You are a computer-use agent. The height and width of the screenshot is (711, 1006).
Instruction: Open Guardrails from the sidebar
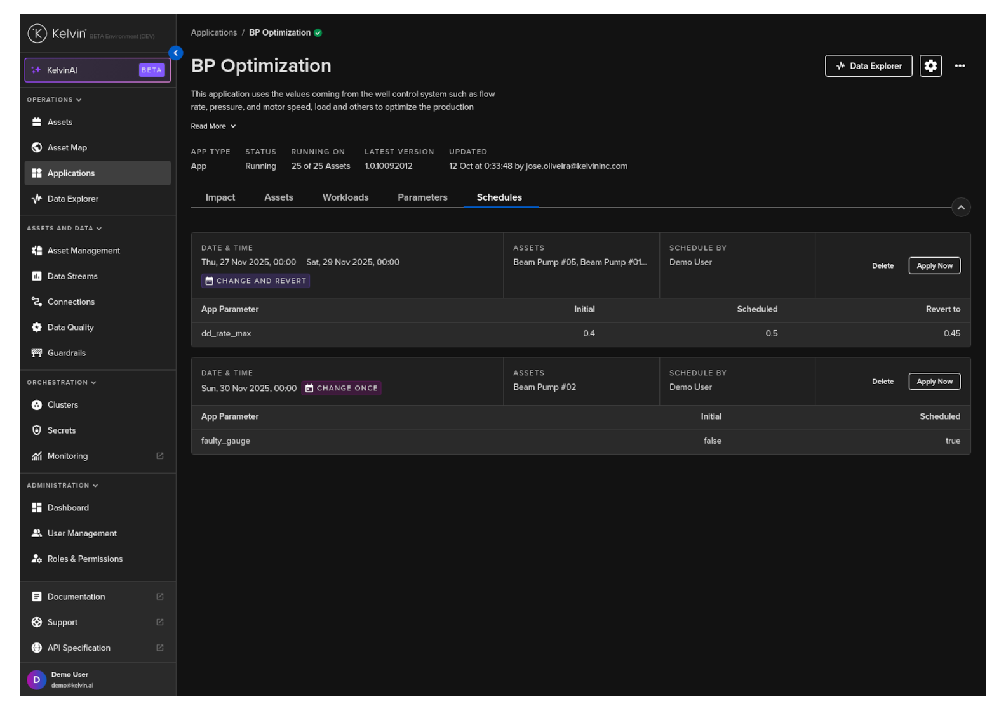(67, 353)
